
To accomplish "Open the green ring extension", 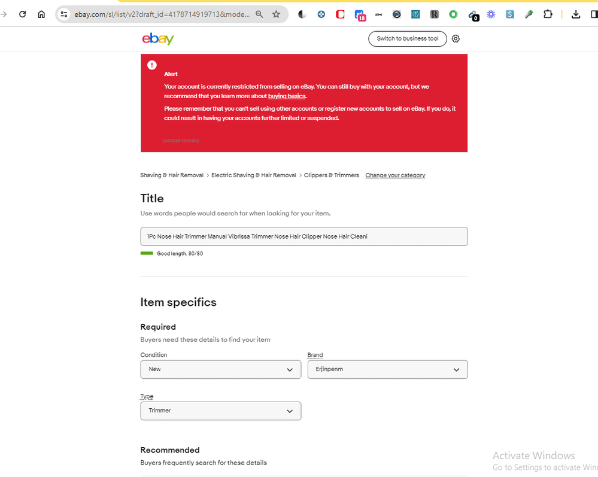I will click(x=453, y=14).
